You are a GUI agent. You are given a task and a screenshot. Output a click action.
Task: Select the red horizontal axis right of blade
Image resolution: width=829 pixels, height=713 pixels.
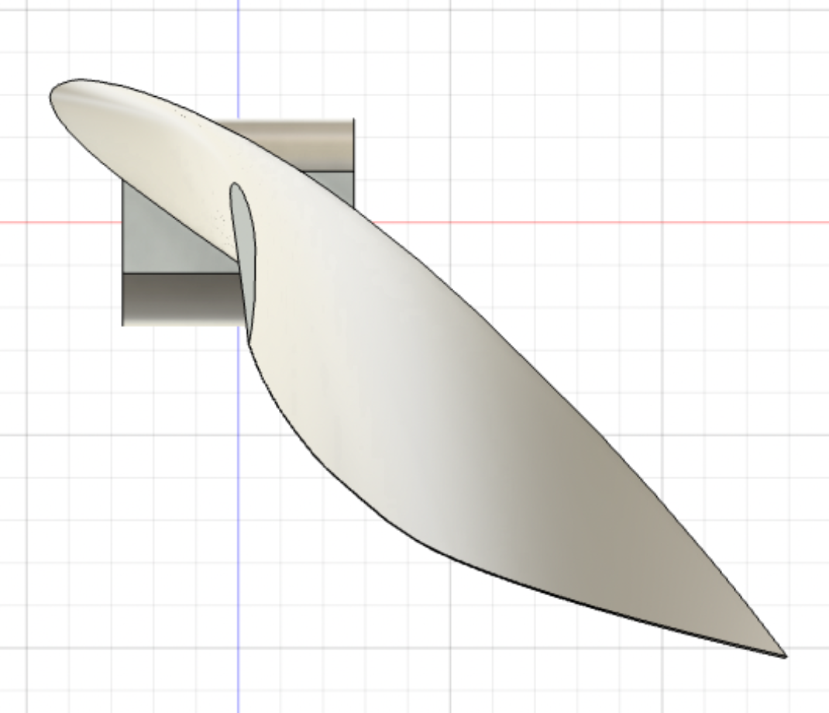point(620,222)
